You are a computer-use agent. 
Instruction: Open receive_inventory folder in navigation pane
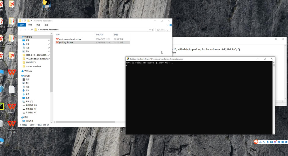pos(33,66)
